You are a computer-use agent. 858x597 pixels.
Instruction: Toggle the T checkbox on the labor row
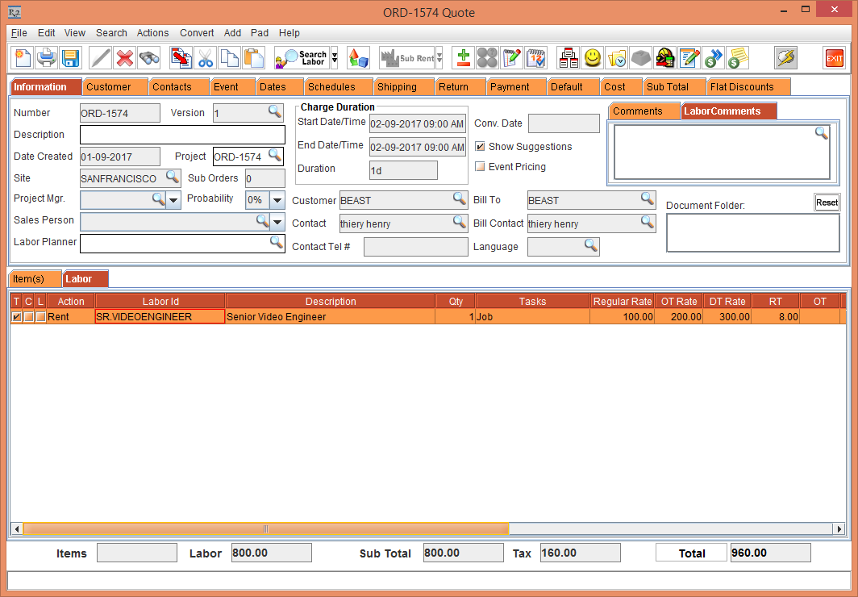click(17, 317)
